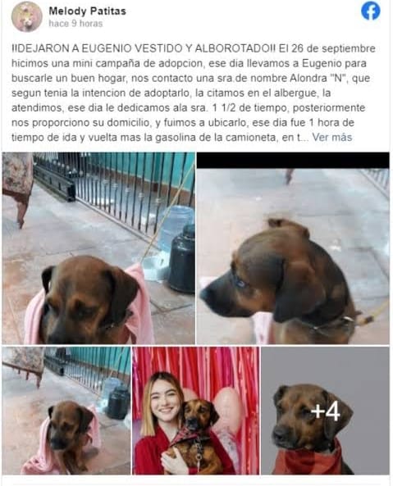Click the post text mentioning Alondra "N"
The image size is (393, 486).
[191, 78]
